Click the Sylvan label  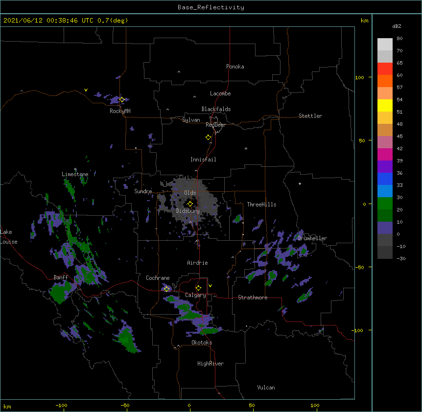click(191, 120)
